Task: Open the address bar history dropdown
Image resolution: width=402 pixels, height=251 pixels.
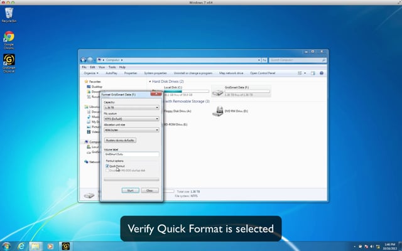Action: (x=259, y=60)
